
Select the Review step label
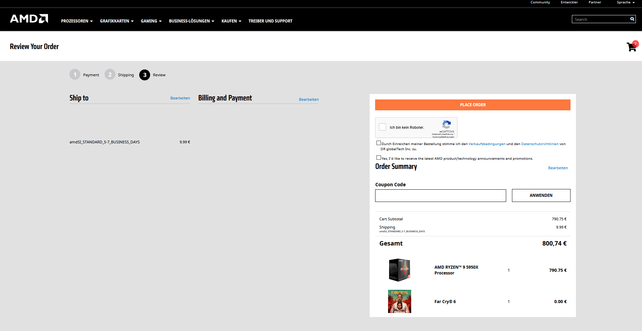[x=159, y=75]
